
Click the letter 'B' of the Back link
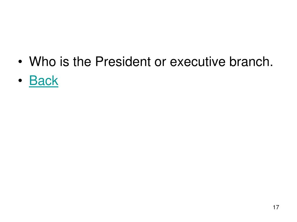(33, 80)
